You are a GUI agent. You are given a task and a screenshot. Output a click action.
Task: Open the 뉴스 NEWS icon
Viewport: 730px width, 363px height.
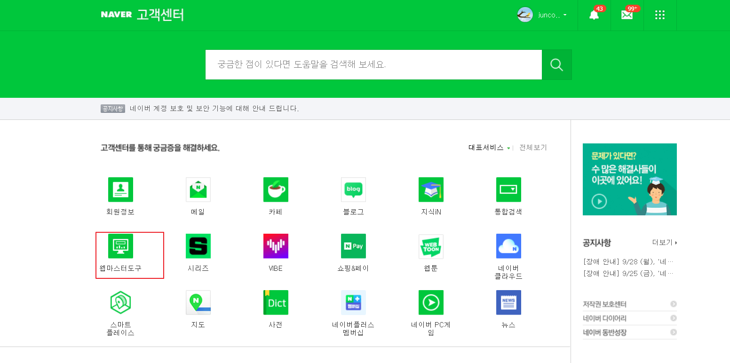click(508, 302)
